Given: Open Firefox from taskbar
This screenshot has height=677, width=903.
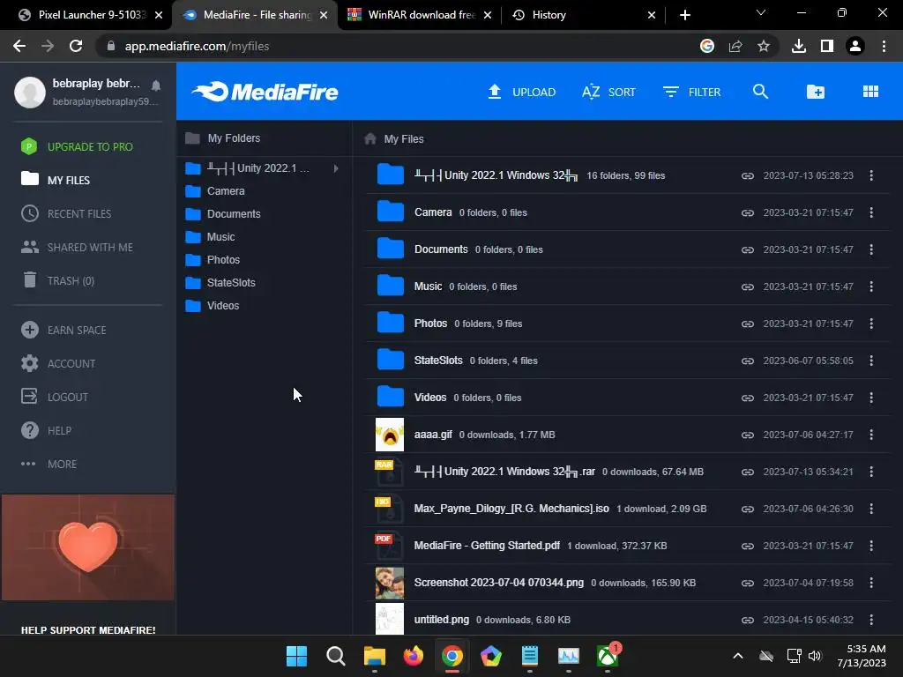Looking at the screenshot, I should pos(413,656).
